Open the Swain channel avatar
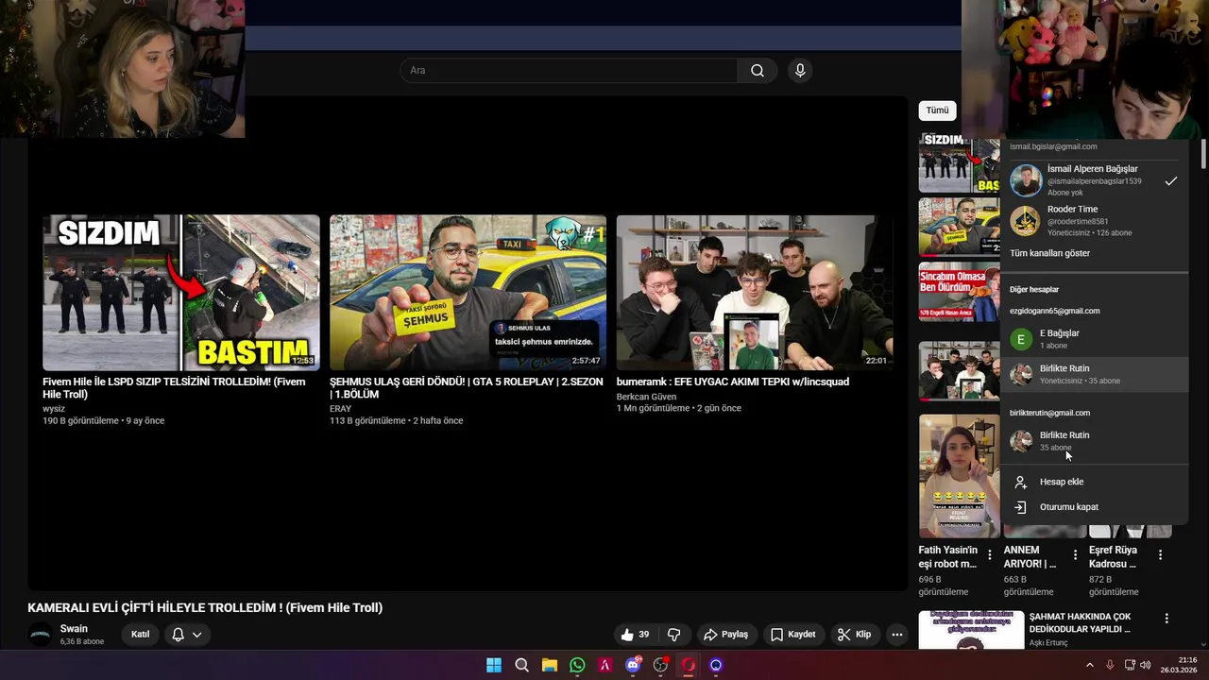Screen dimensions: 1209x680 [x=41, y=635]
